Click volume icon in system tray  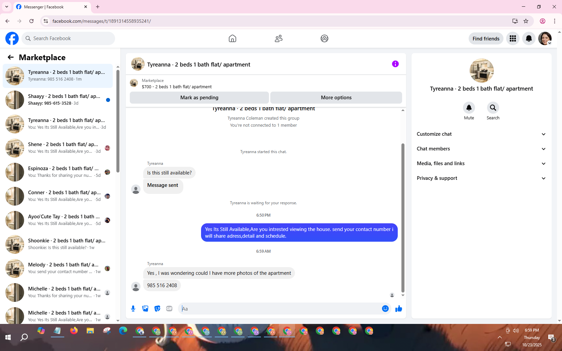tap(516, 331)
